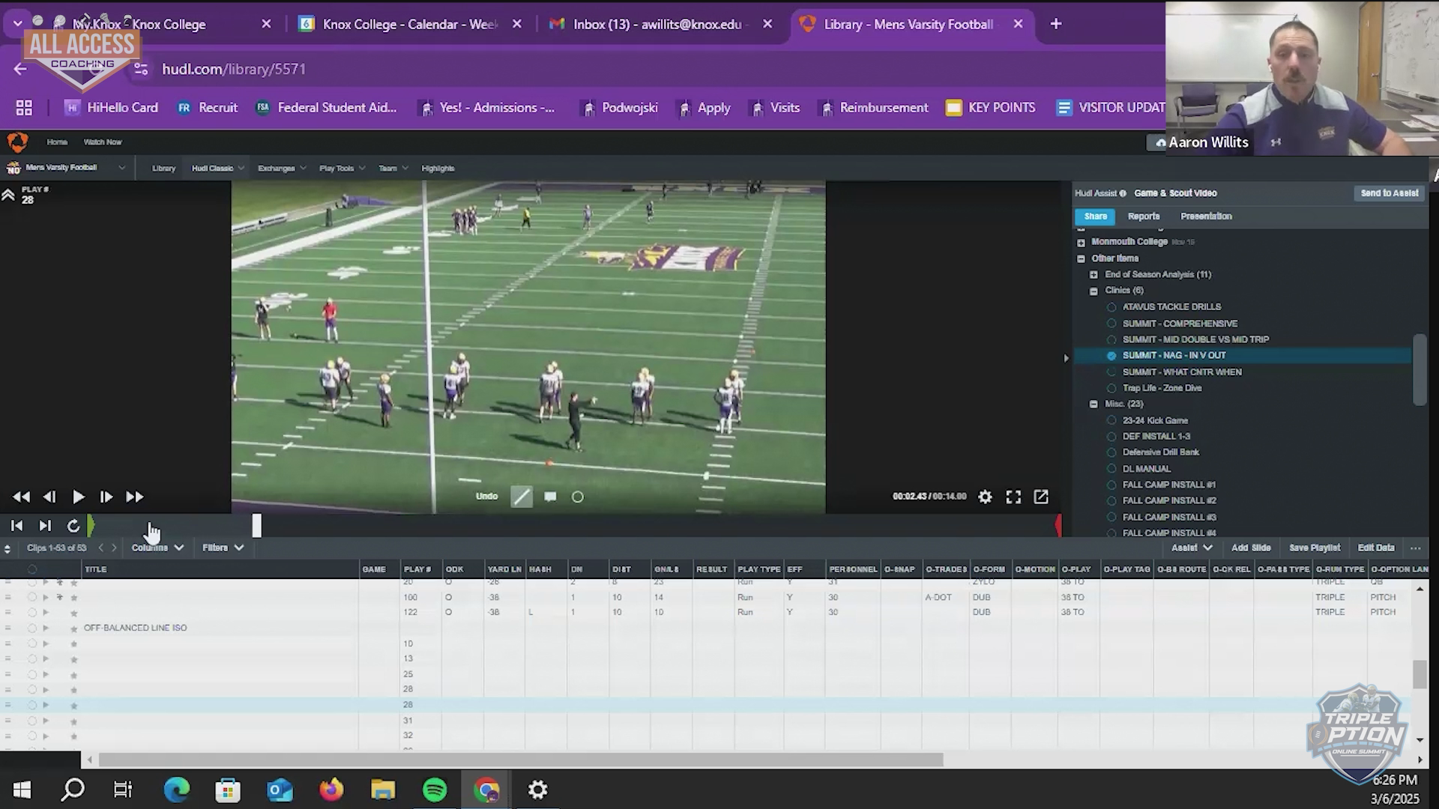Click Share button in library panel
This screenshot has height=809, width=1439.
click(x=1095, y=216)
